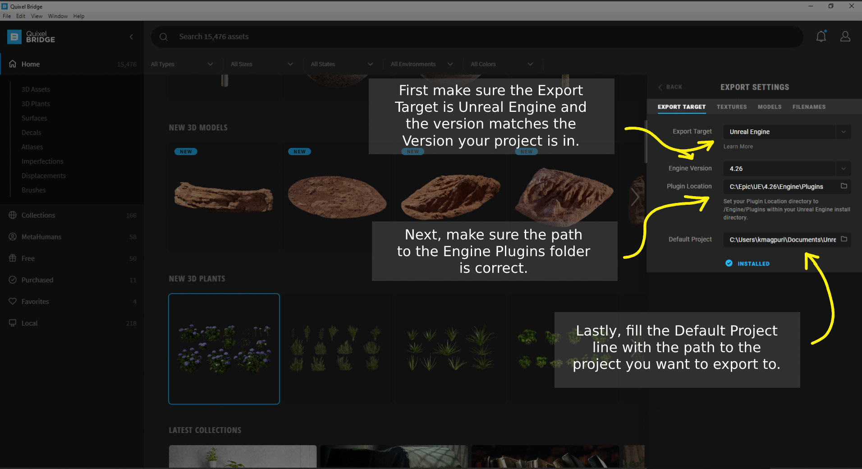
Task: Show next 3D models with the right arrow
Action: pos(635,197)
